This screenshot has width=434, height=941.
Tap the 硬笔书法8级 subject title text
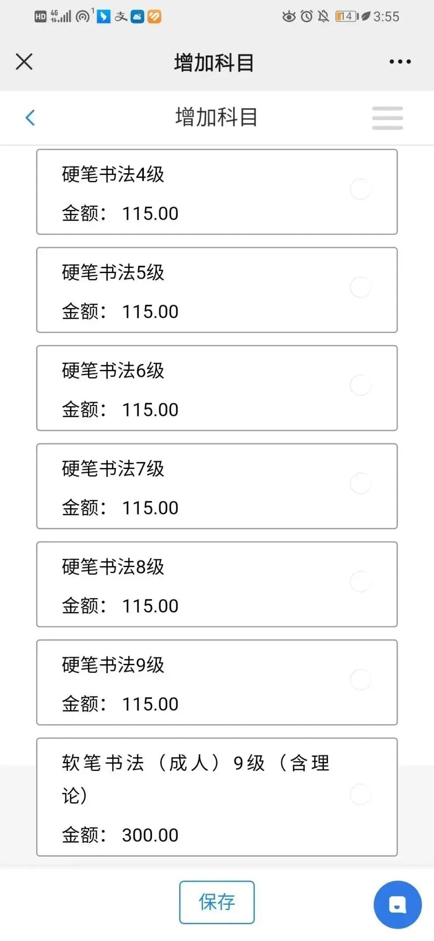(113, 567)
